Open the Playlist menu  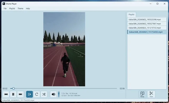pyautogui.click(x=12, y=8)
